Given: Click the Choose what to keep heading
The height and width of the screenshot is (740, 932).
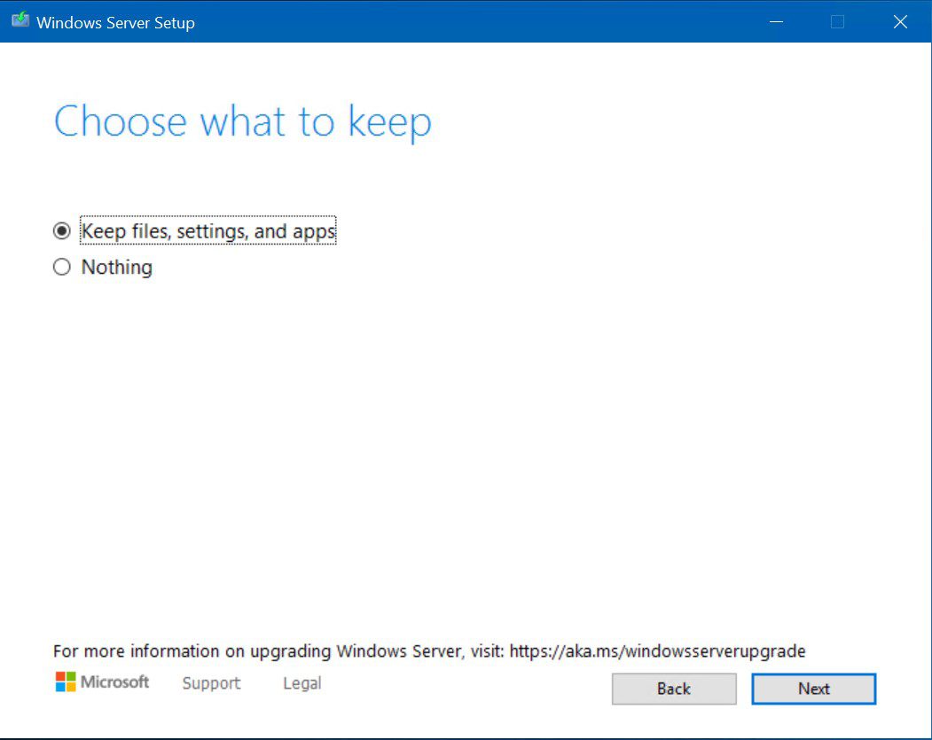Looking at the screenshot, I should pyautogui.click(x=242, y=121).
